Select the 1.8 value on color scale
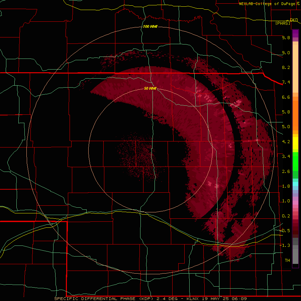Viewport: 301px width, 301px height. tap(286, 186)
